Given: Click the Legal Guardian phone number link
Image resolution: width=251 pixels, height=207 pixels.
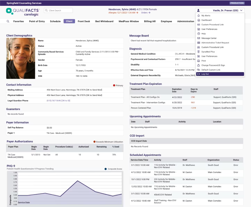Looking at the screenshot, I should pos(58,101).
